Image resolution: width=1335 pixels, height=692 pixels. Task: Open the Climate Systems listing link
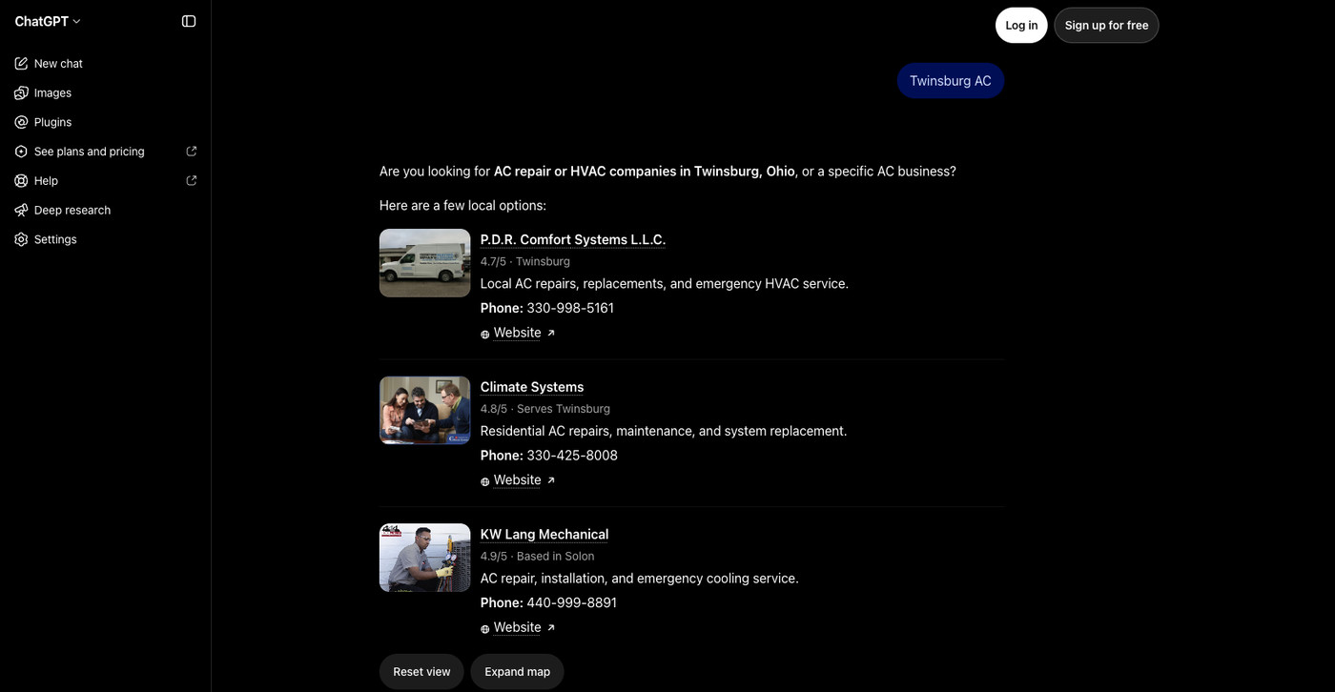point(532,387)
